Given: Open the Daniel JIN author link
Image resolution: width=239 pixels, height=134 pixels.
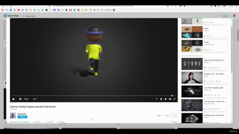Looking at the screenshot, I should [22, 114].
